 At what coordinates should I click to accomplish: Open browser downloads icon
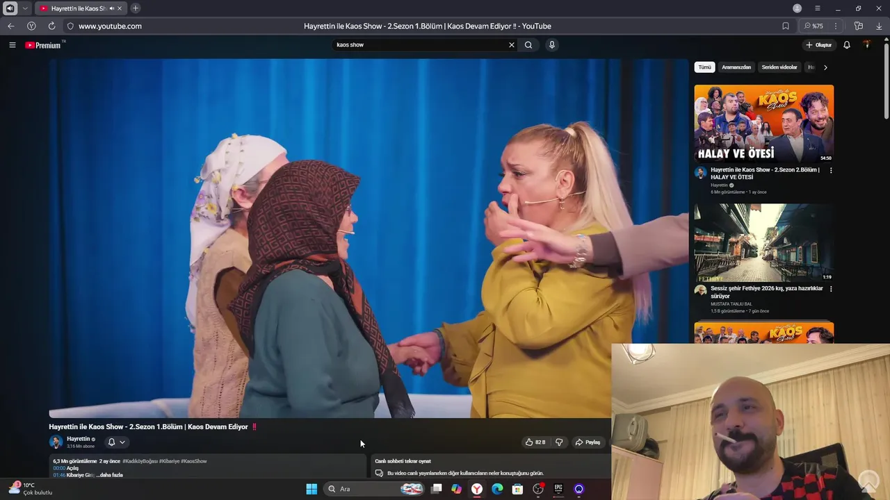point(879,26)
